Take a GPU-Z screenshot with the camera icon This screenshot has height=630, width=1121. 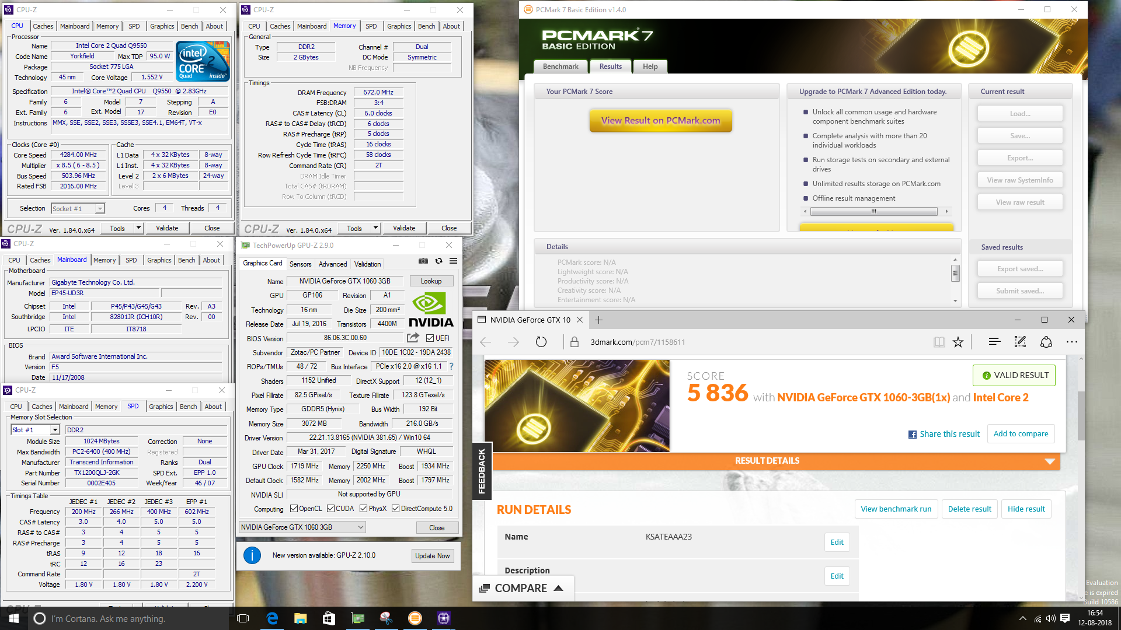tap(423, 261)
